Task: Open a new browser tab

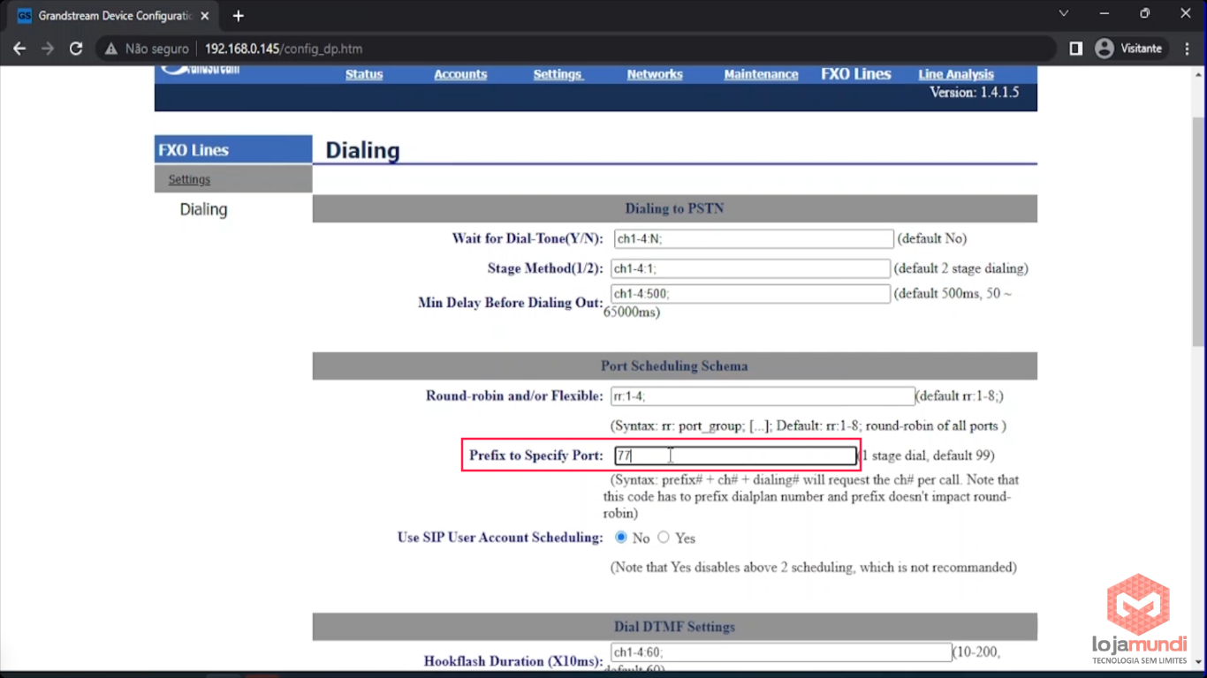Action: point(238,16)
